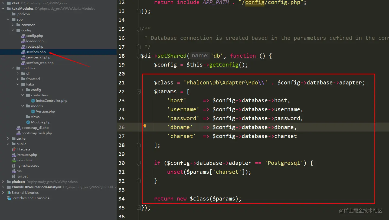The image size is (389, 220).
Task: Click line number 34 in gutter
Action: 122,199
